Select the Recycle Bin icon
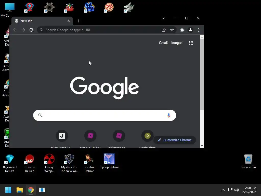261x196 pixels. click(x=248, y=161)
